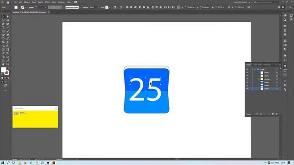Click Locate Object icon in Layers panel
The height and width of the screenshot is (165, 294).
click(260, 114)
